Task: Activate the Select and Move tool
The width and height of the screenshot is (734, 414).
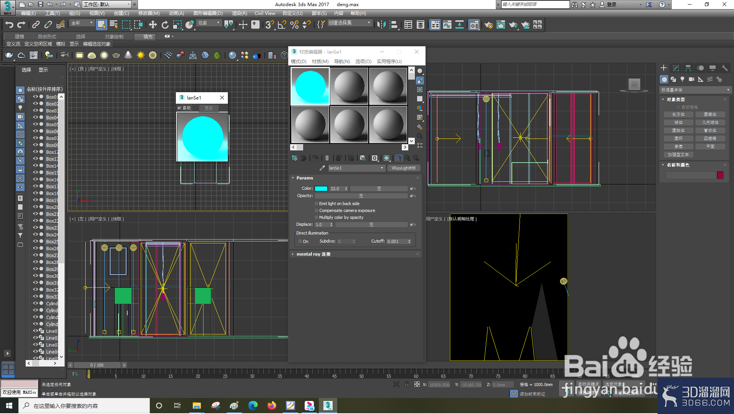Action: point(153,25)
